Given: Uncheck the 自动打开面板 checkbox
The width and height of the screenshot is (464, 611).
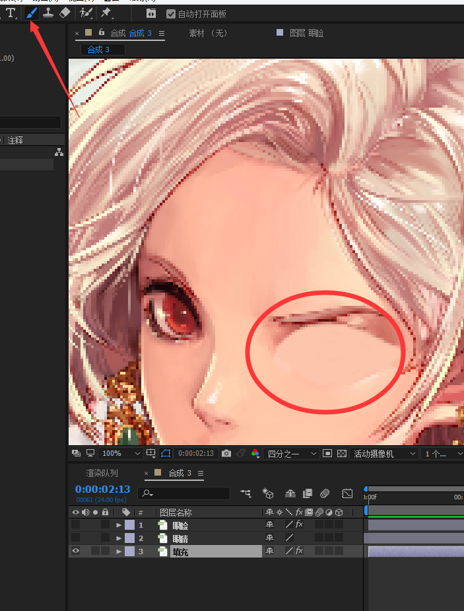Looking at the screenshot, I should coord(170,14).
